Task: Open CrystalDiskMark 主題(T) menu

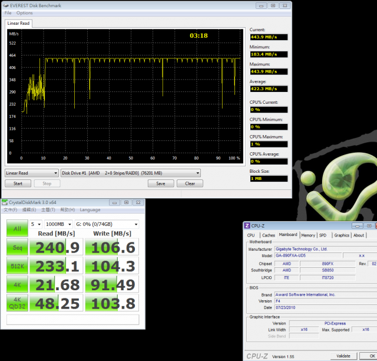Action: pyautogui.click(x=48, y=210)
